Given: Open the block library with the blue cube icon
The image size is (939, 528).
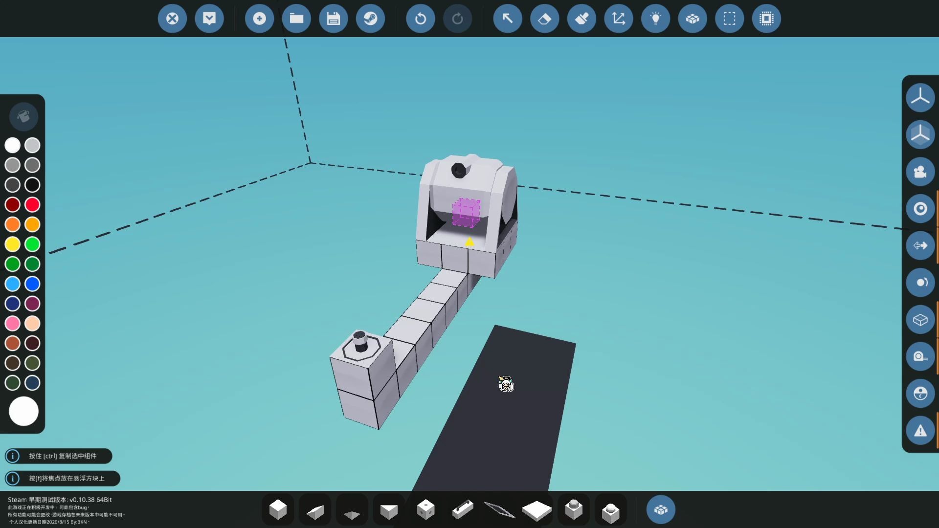Looking at the screenshot, I should pyautogui.click(x=661, y=509).
